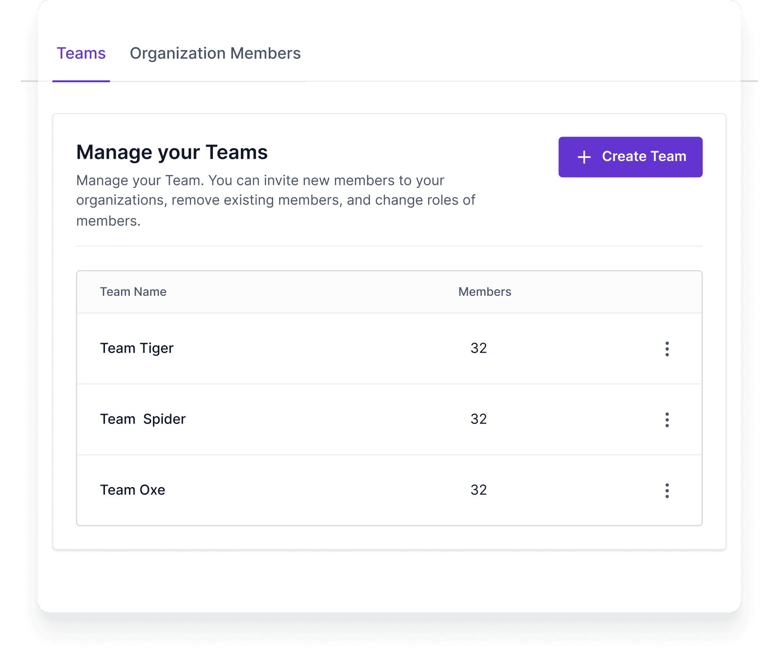The image size is (777, 652).
Task: Click the member count for Team Oxe
Action: (478, 490)
